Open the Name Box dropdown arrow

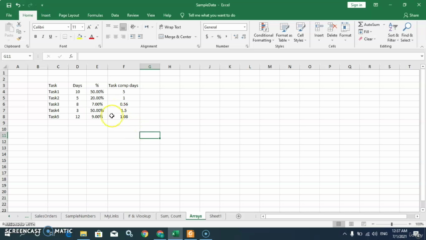click(30, 56)
